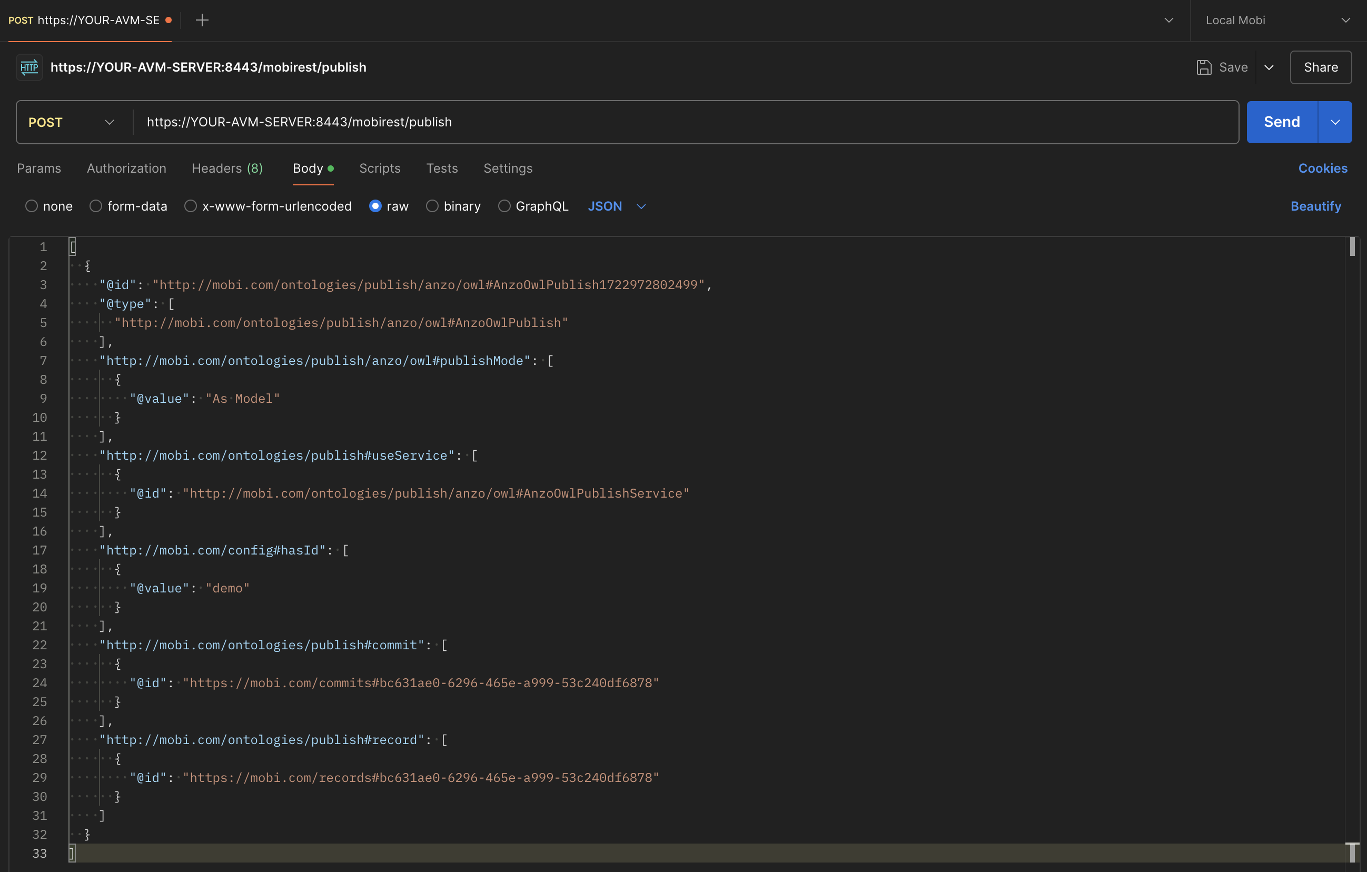Expand the Send button options arrow
1367x872 pixels.
pos(1335,122)
